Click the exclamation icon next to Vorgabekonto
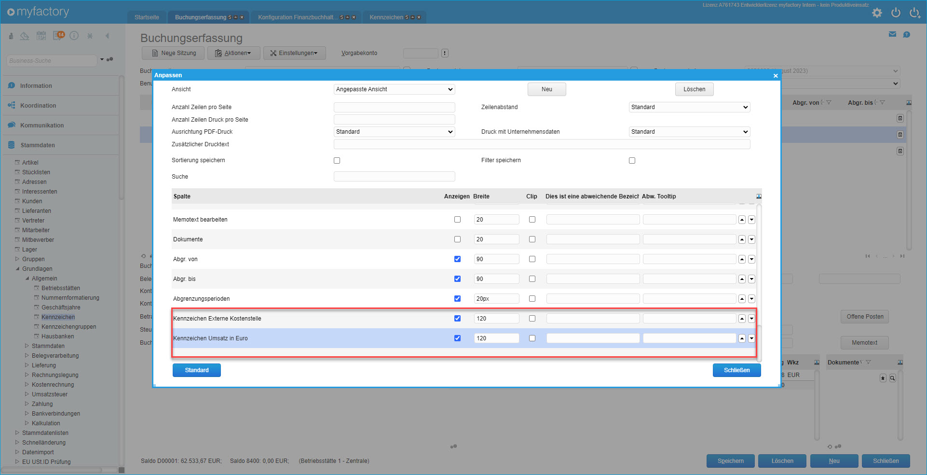 [x=445, y=53]
